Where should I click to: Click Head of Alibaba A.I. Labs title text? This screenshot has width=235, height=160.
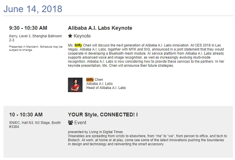click(x=106, y=88)
